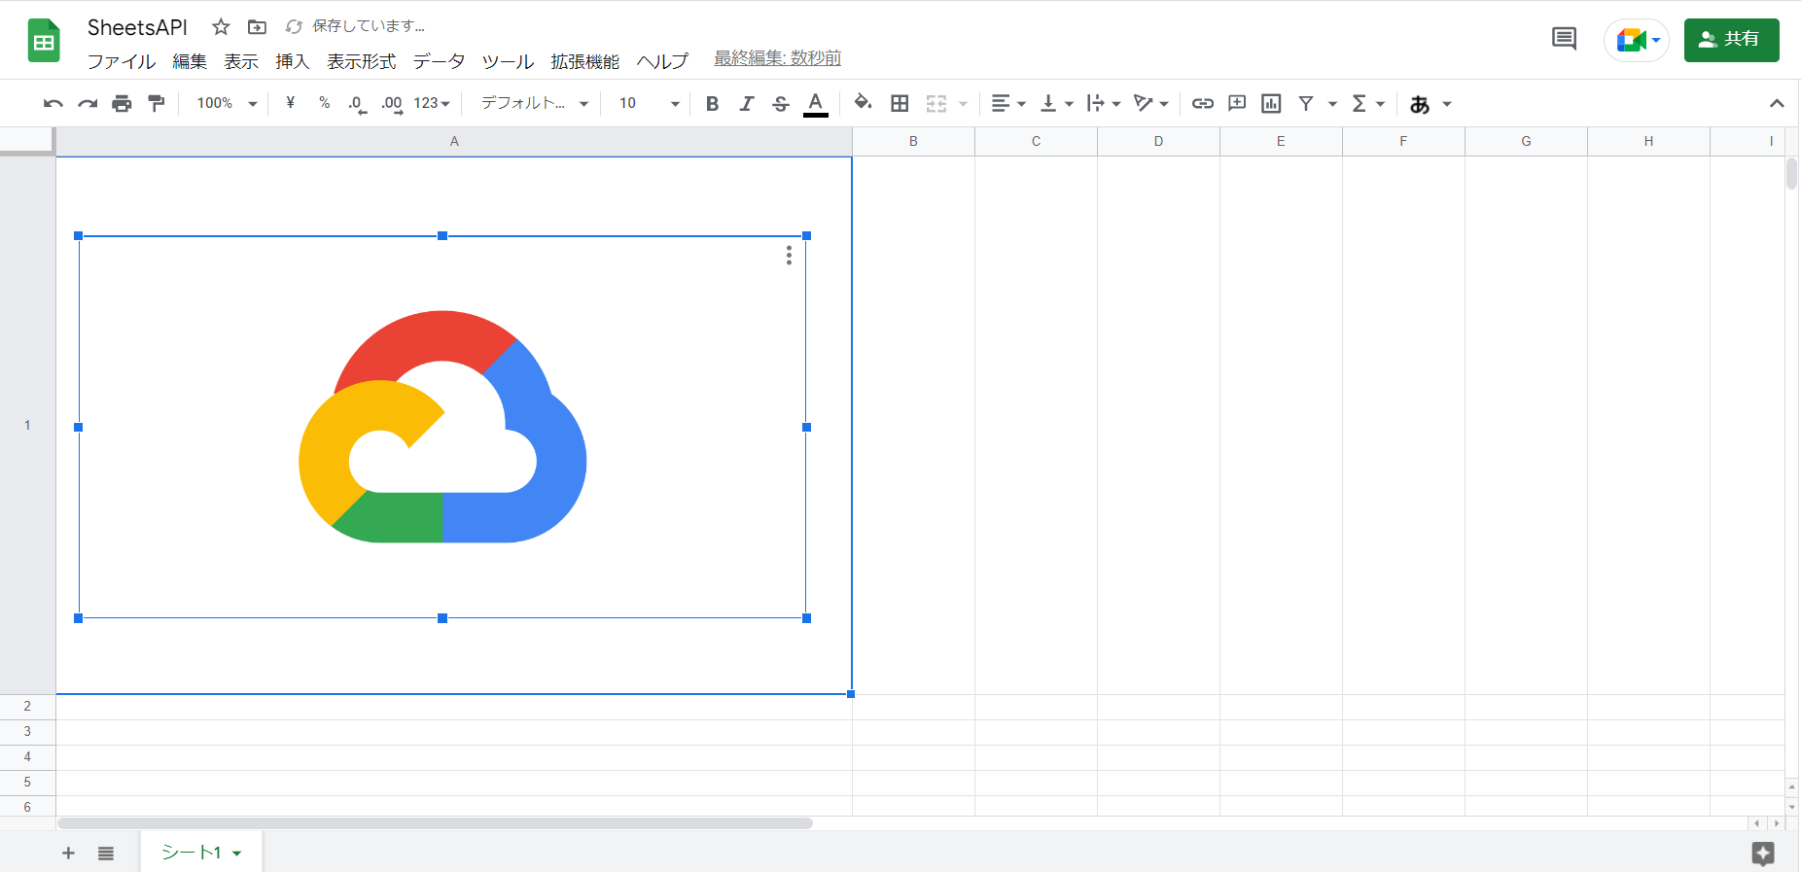Open text wrapping dropdown
Image resolution: width=1801 pixels, height=872 pixels.
tap(1104, 103)
